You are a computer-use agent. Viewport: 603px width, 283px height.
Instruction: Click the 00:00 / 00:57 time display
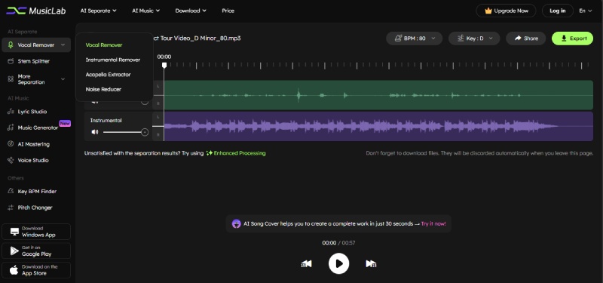pos(338,243)
